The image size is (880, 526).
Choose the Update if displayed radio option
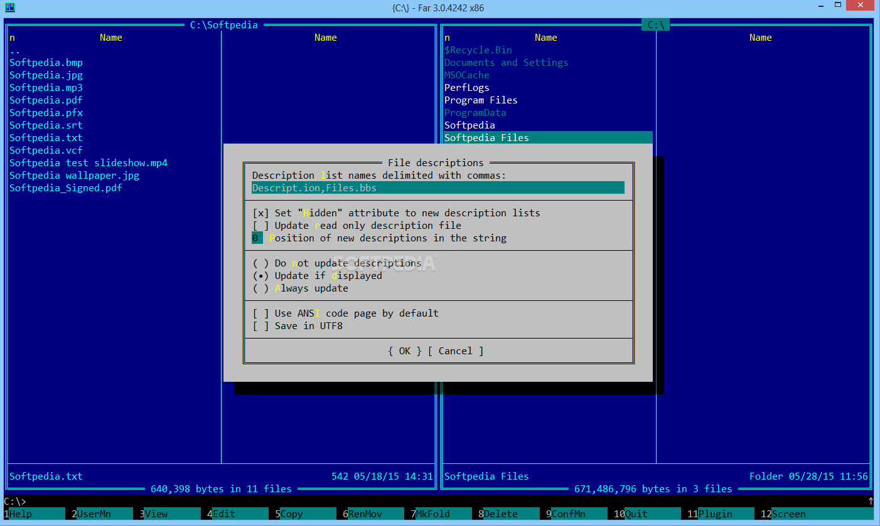point(317,276)
